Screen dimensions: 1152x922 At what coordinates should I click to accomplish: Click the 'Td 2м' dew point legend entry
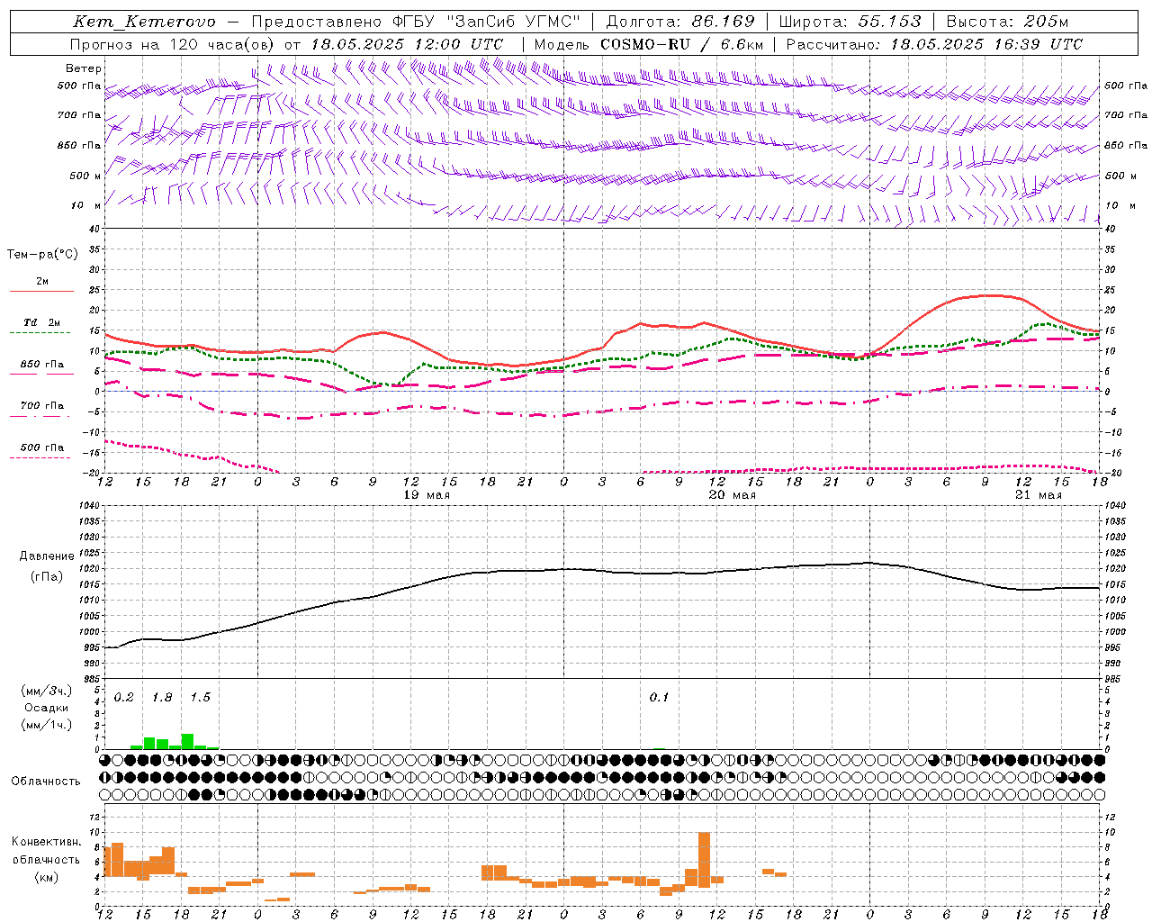[x=41, y=322]
